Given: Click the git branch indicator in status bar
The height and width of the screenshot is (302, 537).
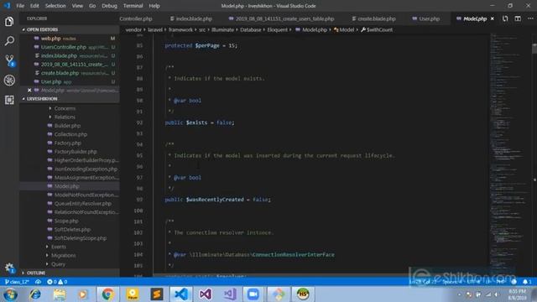Looking at the screenshot, I should pos(17,282).
